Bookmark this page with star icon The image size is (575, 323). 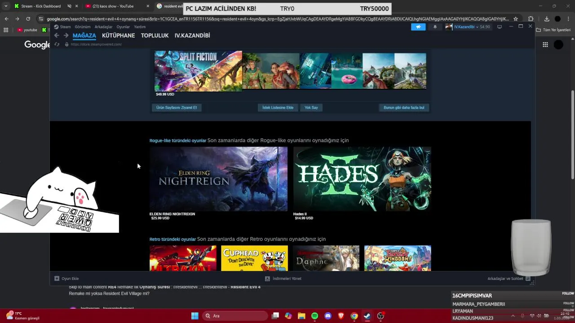[x=516, y=19]
